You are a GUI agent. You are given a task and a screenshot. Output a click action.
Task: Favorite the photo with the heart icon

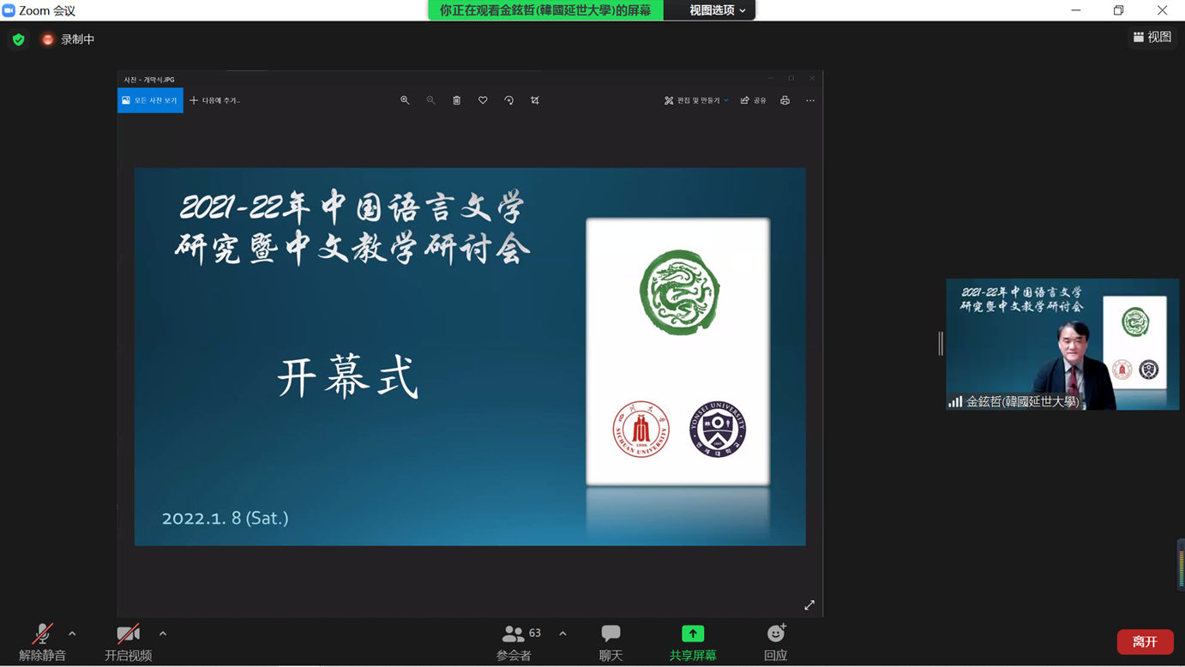coord(482,100)
